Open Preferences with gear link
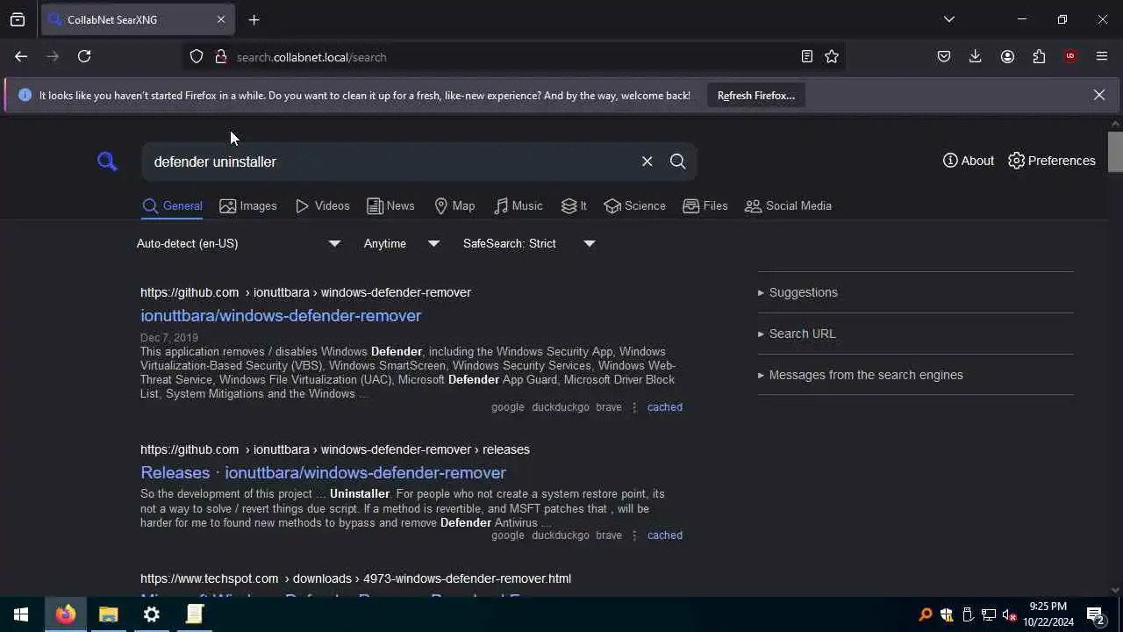Screen dimensions: 1123x632 1052,161
